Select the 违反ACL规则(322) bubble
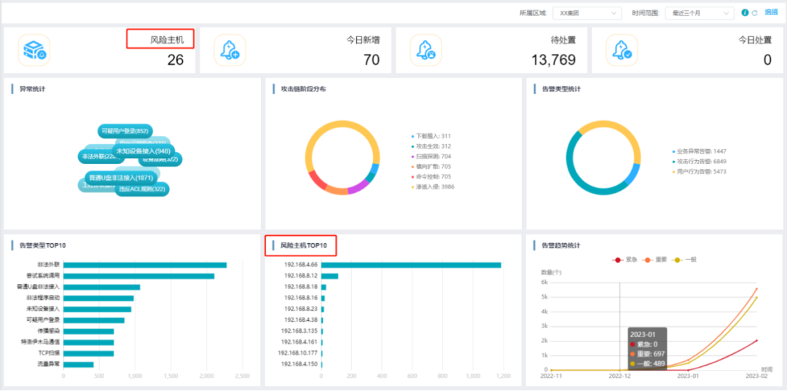This screenshot has height=391, width=787. pos(142,189)
